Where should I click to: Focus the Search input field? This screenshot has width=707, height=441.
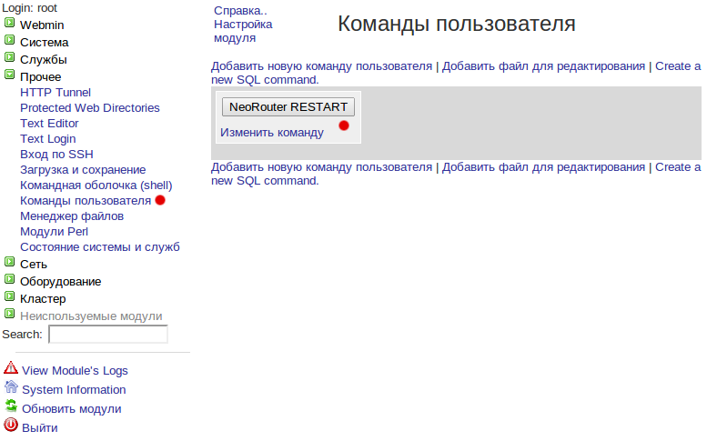pyautogui.click(x=108, y=335)
